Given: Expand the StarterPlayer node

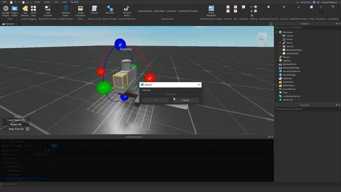Looking at the screenshot, I should click(x=277, y=85).
